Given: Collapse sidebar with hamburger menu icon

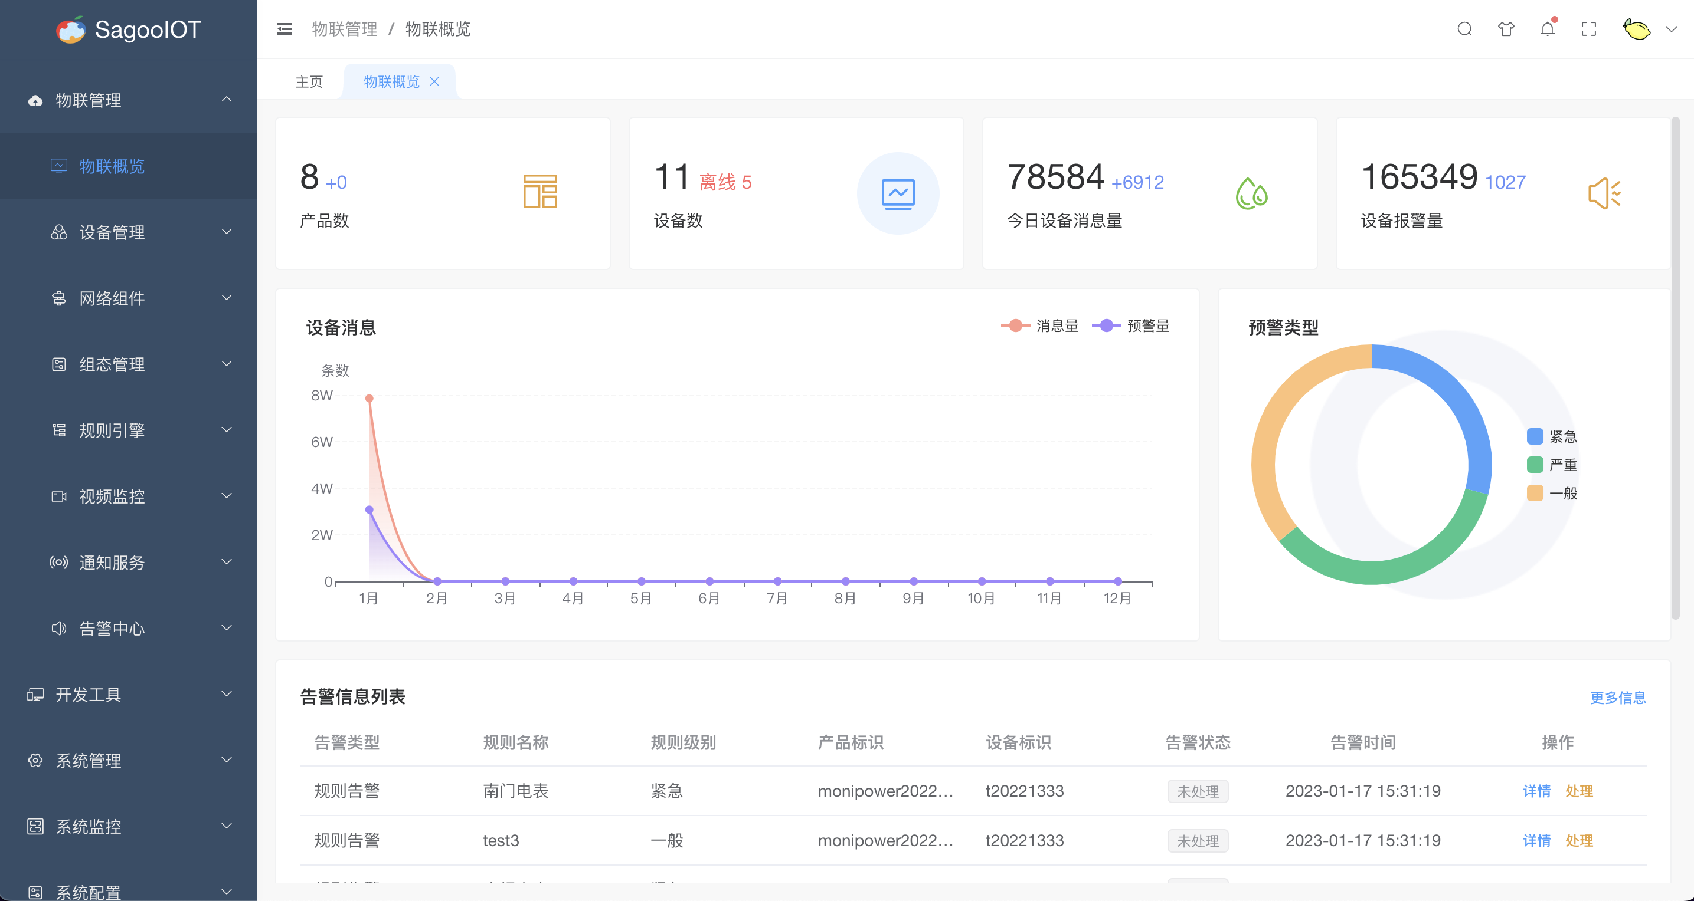Looking at the screenshot, I should tap(284, 29).
